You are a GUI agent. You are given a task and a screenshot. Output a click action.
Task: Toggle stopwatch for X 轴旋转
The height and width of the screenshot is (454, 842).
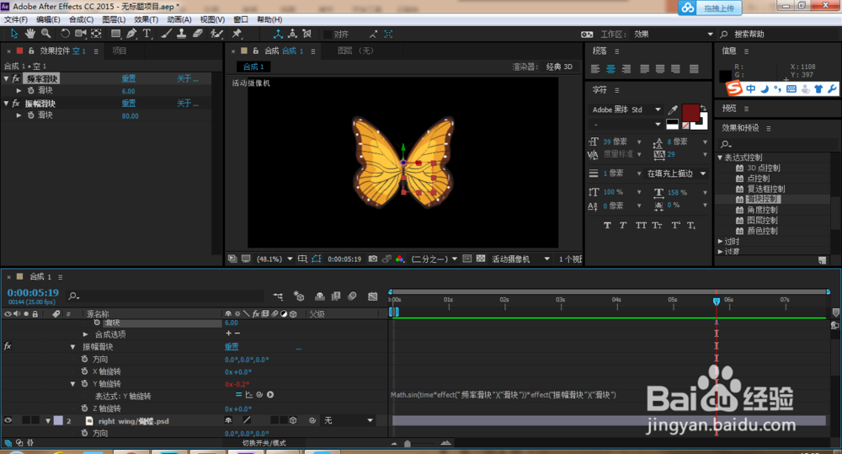click(84, 371)
